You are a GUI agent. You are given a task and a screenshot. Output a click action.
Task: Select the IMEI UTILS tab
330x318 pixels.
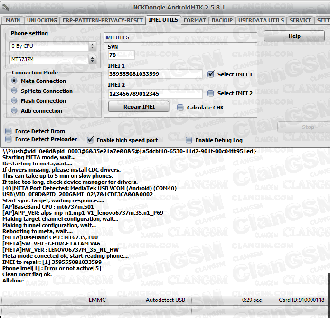pos(163,20)
